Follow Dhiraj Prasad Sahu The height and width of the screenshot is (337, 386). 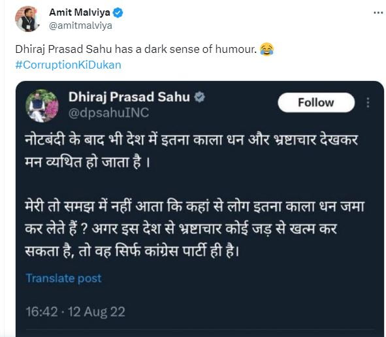coord(316,103)
